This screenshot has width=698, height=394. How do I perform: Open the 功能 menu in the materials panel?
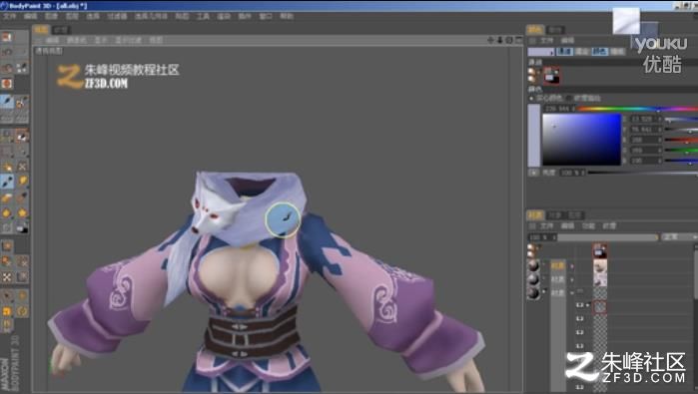point(588,225)
